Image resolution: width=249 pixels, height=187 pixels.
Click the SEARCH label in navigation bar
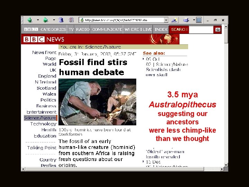point(179,29)
